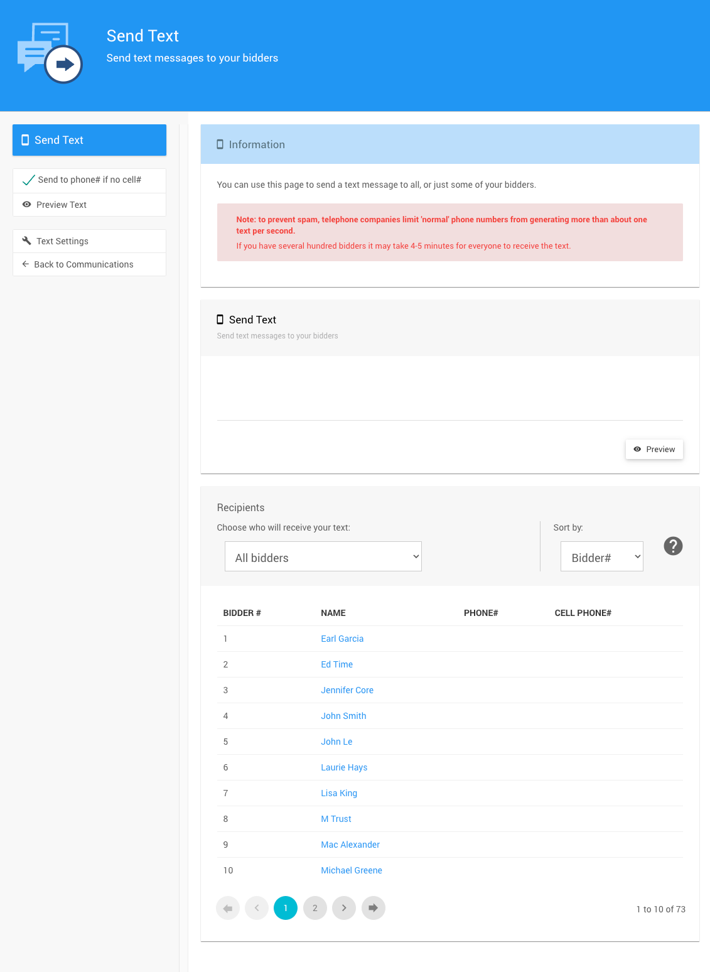Screen dimensions: 710x972
Task: Click the Text Settings wrench icon
Action: [27, 241]
